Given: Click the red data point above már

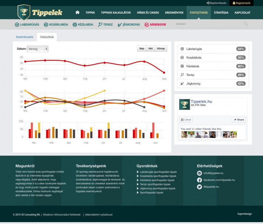Looking at the screenshot, I should (45, 60).
